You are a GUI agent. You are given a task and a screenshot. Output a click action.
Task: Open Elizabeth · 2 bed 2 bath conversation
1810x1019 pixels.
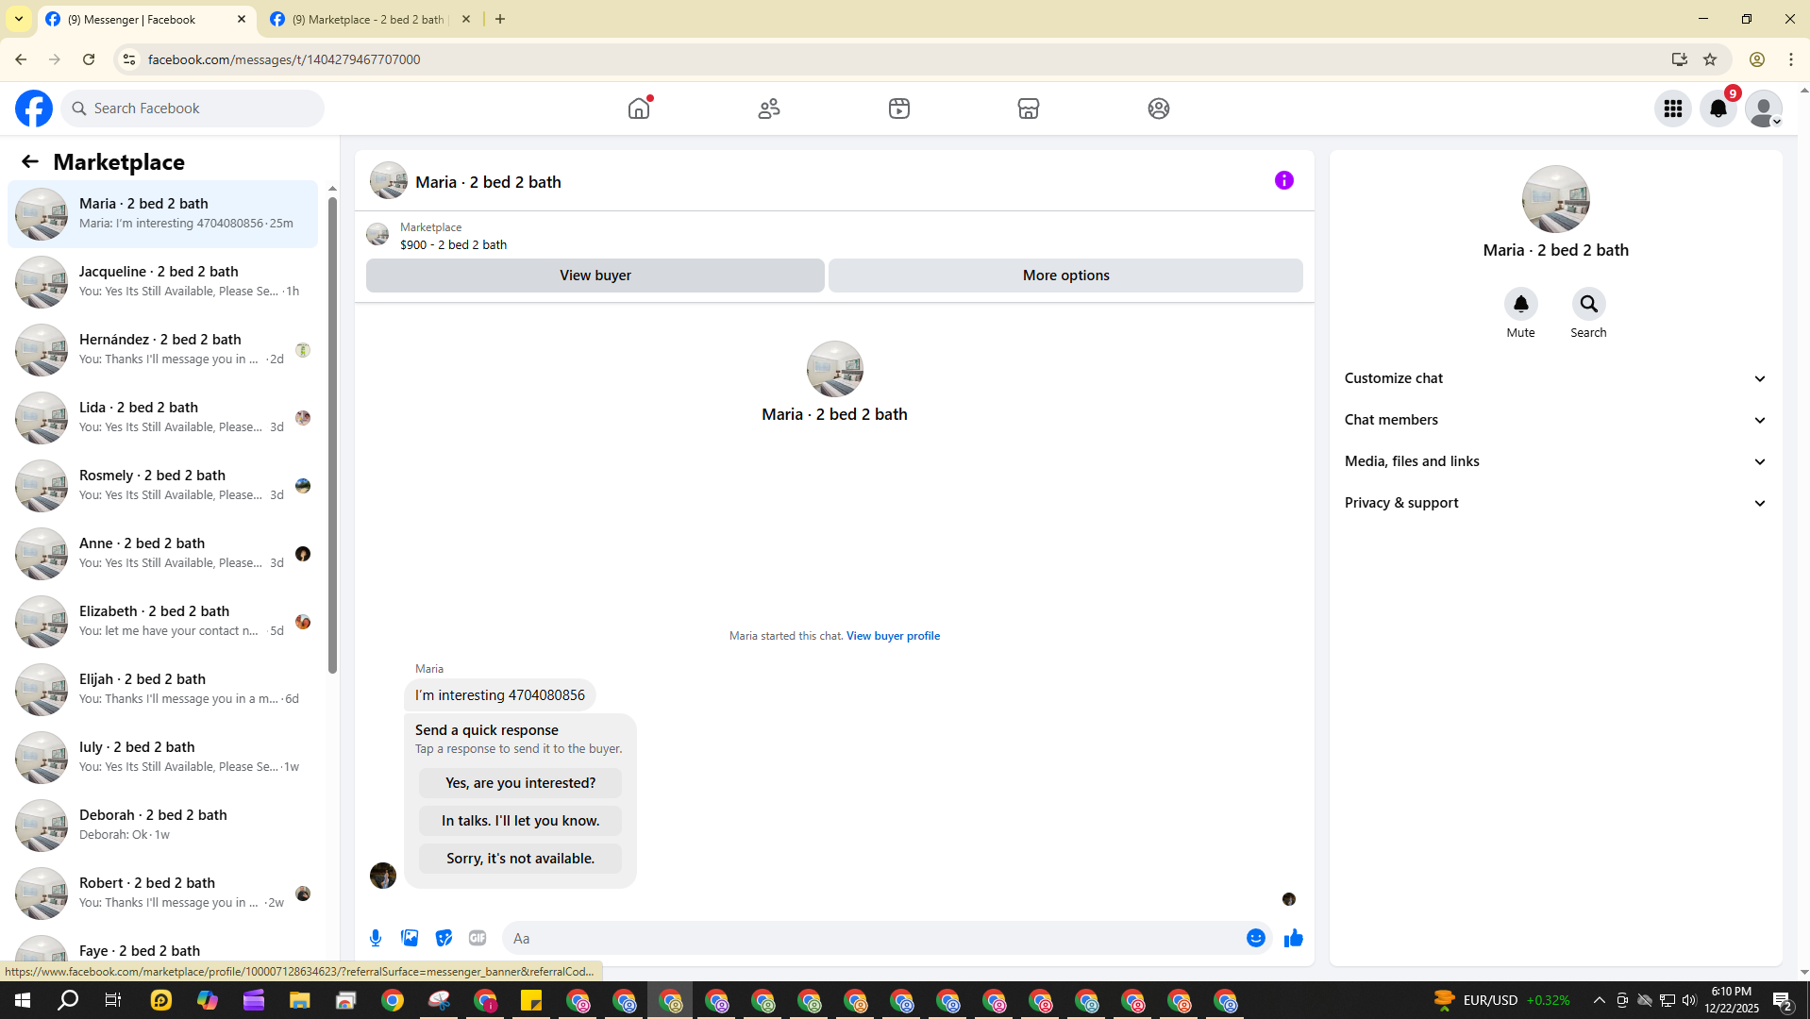(162, 622)
